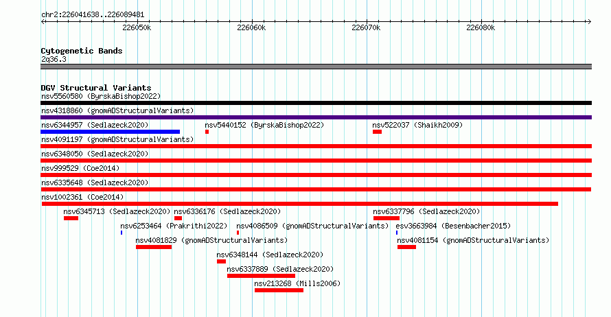Click nsv6348050 (Sedlazeck2020) label

pyautogui.click(x=95, y=154)
